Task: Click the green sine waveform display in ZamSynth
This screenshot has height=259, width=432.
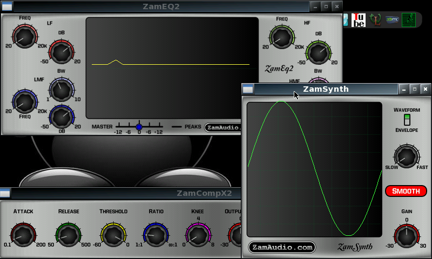Action: (x=314, y=169)
